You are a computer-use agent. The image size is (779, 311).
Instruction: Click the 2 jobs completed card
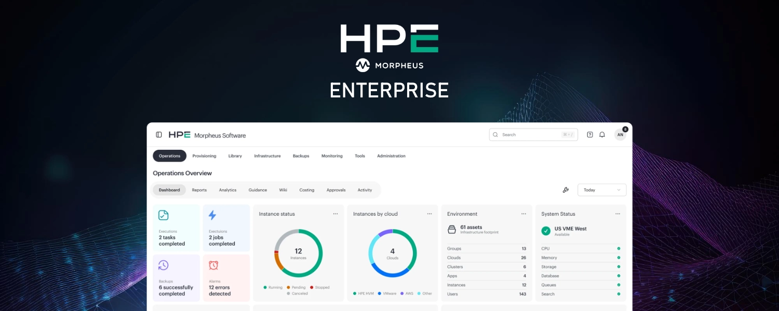click(x=226, y=228)
